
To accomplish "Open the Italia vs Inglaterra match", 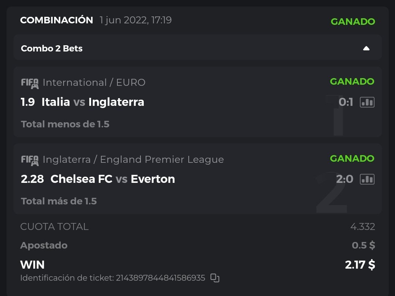I will [x=93, y=102].
